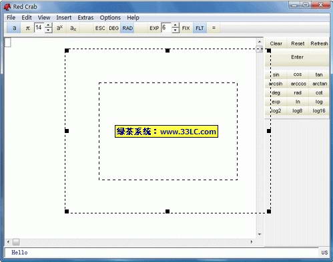Click the horizontal scrollbar thumb
333x262 pixels.
point(16,242)
